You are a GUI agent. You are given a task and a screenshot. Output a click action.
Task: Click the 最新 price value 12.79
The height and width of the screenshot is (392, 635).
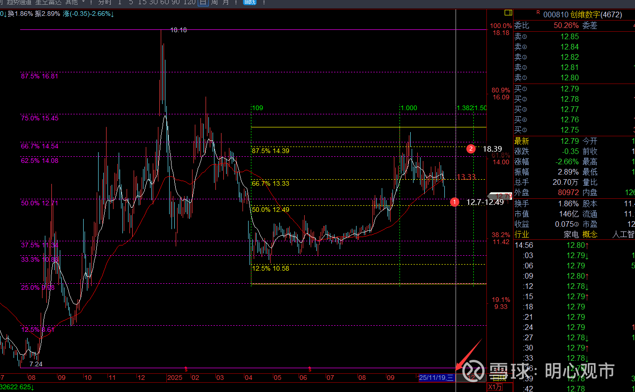point(570,141)
